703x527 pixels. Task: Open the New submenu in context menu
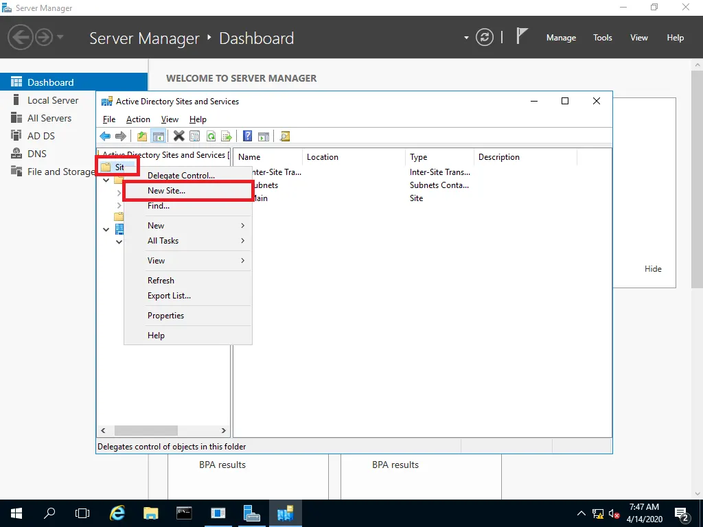point(187,226)
